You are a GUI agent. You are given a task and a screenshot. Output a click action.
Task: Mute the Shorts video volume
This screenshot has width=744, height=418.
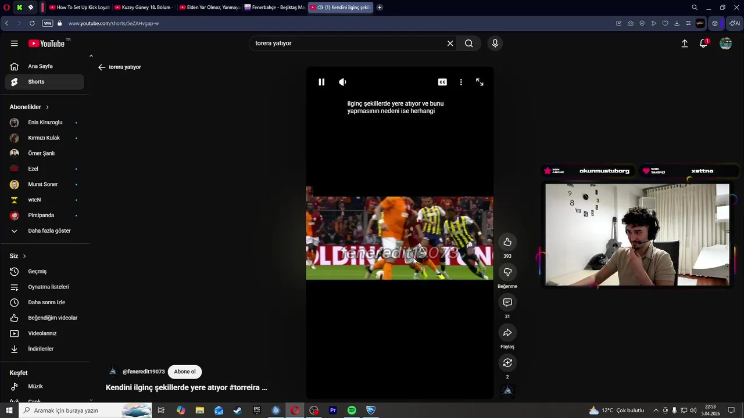click(x=342, y=82)
